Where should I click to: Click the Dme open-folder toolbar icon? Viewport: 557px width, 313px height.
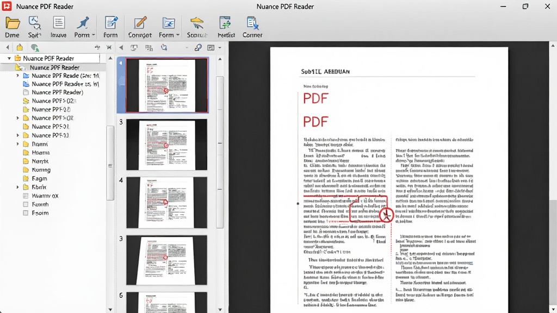coord(13,23)
